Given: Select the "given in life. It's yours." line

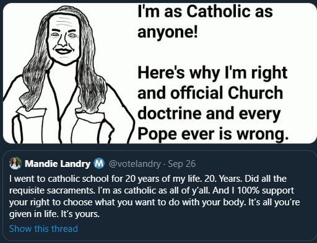Looking at the screenshot, I should pos(54,214).
